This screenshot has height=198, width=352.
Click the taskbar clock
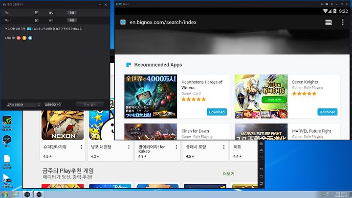pyautogui.click(x=341, y=195)
